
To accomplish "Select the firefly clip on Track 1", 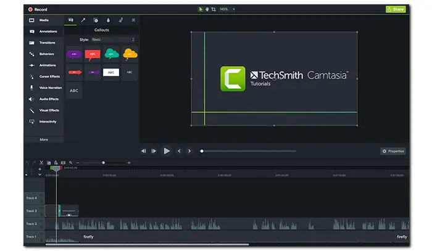I will [x=227, y=237].
